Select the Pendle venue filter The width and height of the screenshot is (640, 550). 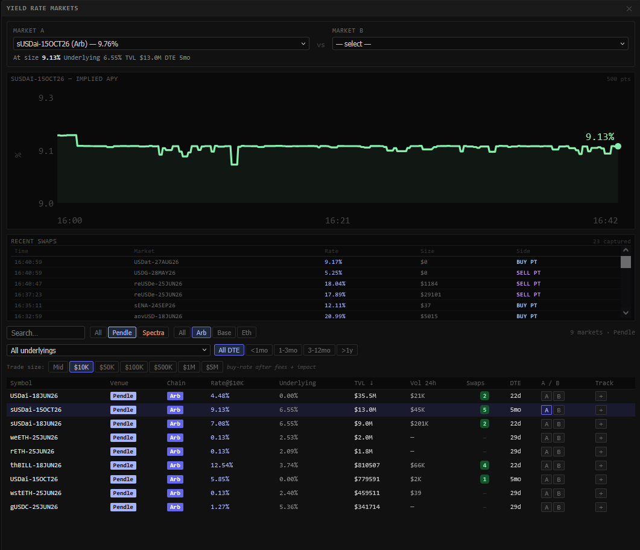122,333
